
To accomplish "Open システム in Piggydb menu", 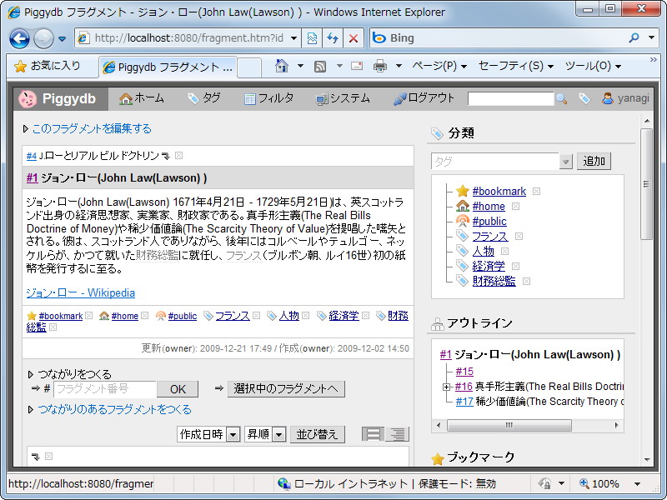I will point(343,98).
